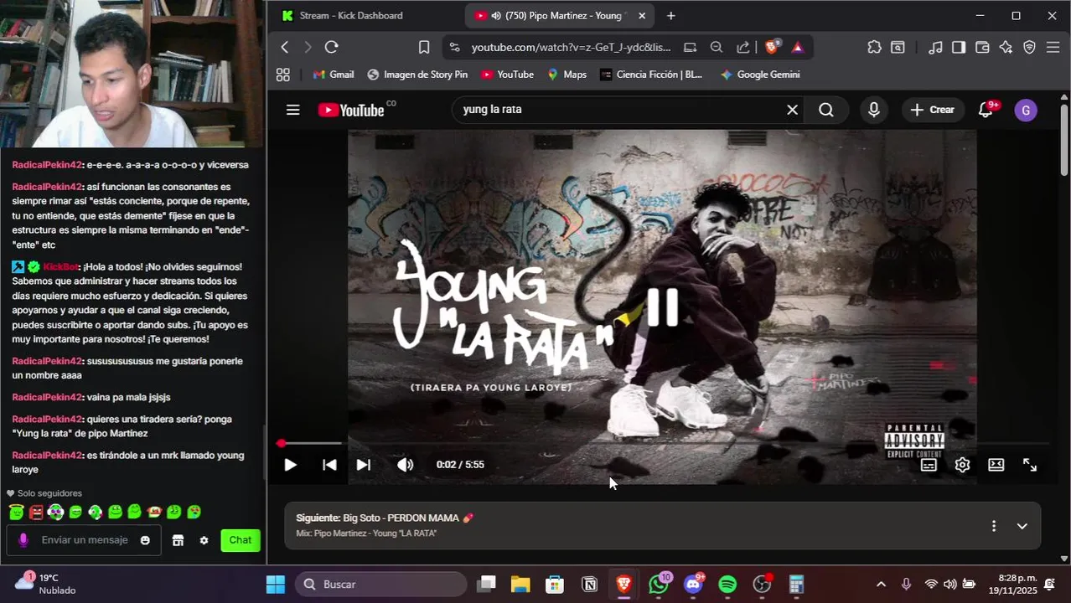Screen dimensions: 1071x603
Task: Open WhatsApp from the taskbar
Action: pos(659,584)
